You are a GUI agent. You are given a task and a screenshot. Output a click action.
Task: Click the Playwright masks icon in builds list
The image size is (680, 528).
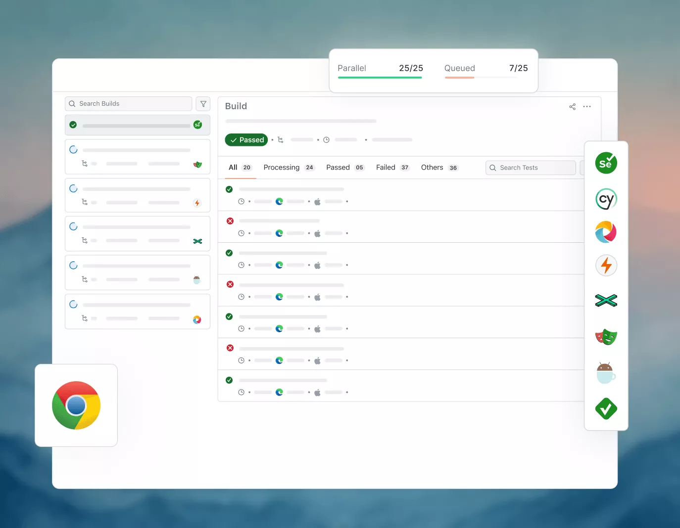[x=197, y=164]
